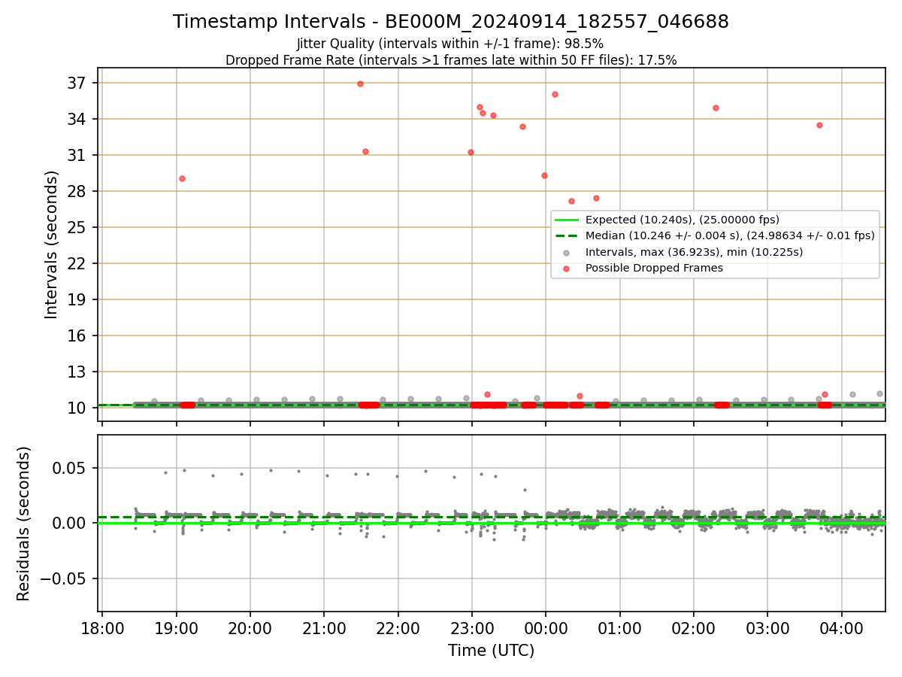
Task: Click the highest red dropped-frame point near 37 seconds
Action: (x=360, y=83)
